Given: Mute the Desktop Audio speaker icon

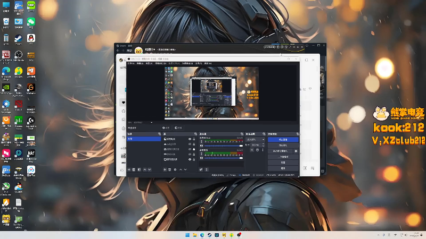Looking at the screenshot, I should [201, 158].
